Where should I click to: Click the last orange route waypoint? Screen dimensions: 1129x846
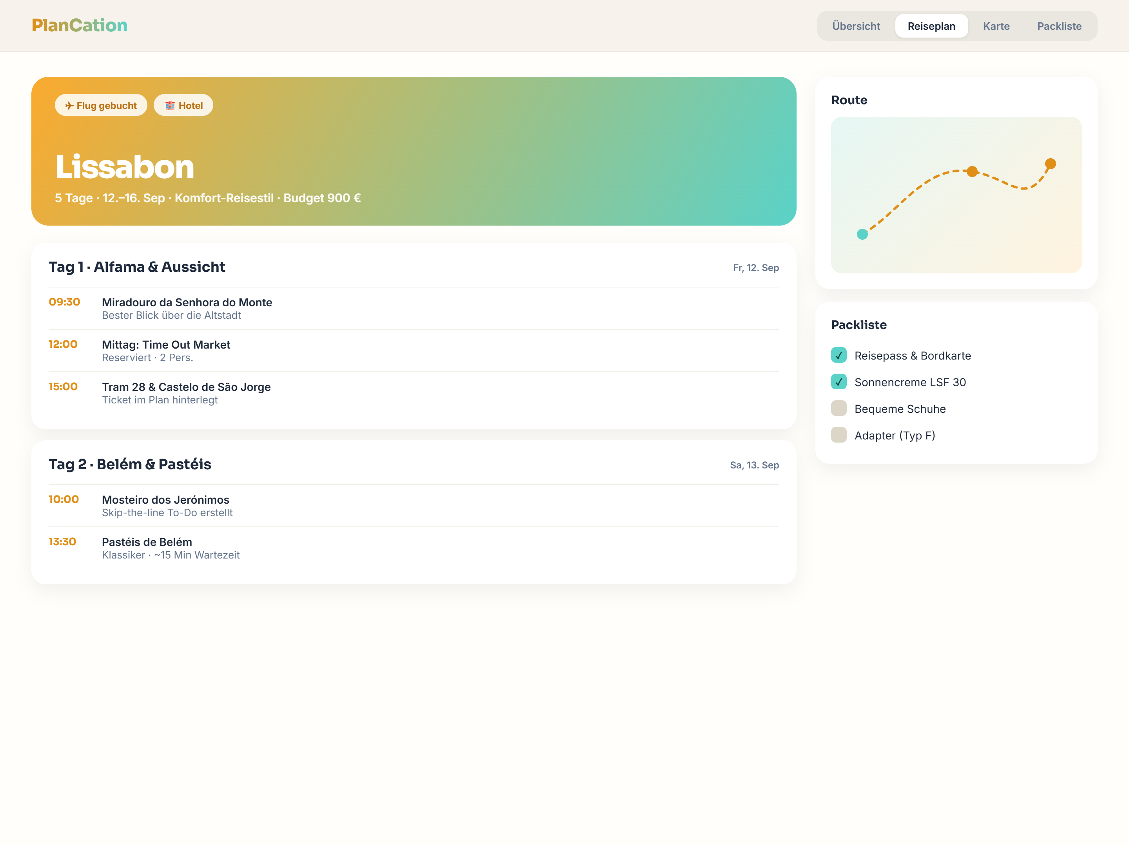[x=1050, y=164]
